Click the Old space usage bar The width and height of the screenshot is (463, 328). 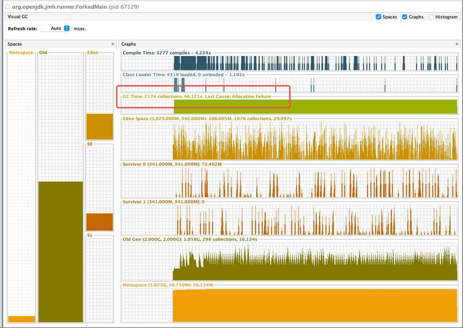(60, 252)
